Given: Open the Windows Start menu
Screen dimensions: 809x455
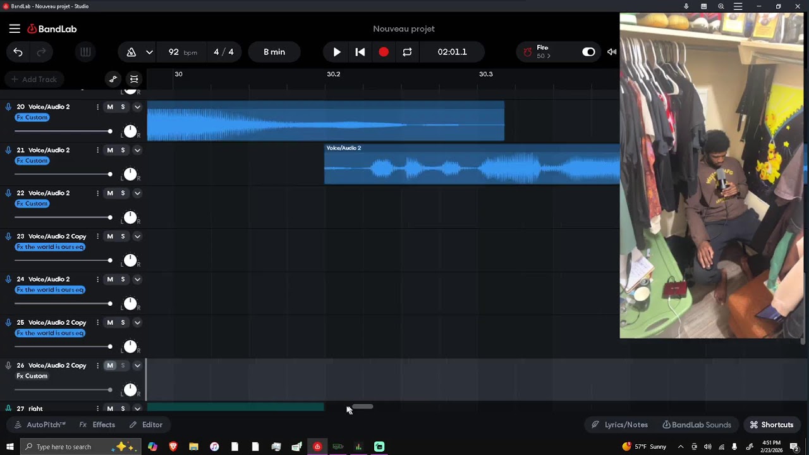Looking at the screenshot, I should (9, 447).
